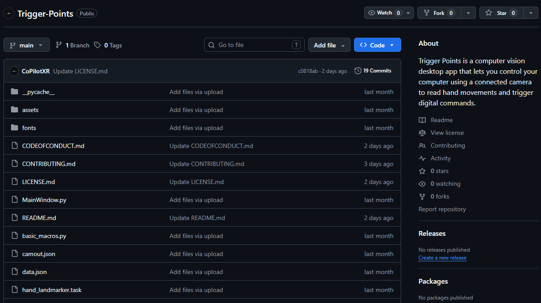Open the Releases heading link
Screen dimensions: 541x303
432,233
